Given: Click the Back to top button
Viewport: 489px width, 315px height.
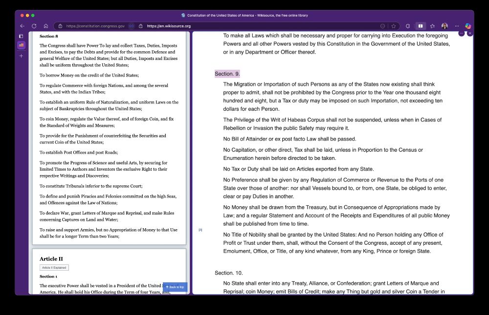Looking at the screenshot, I should point(175,287).
